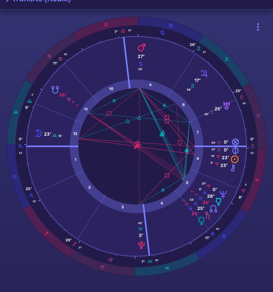273x292 pixels.
Task: Click the red 26° by South Node
Action: [x=63, y=95]
